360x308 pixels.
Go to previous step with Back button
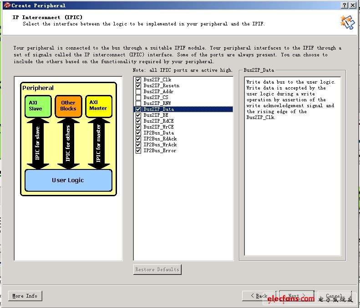(x=259, y=296)
